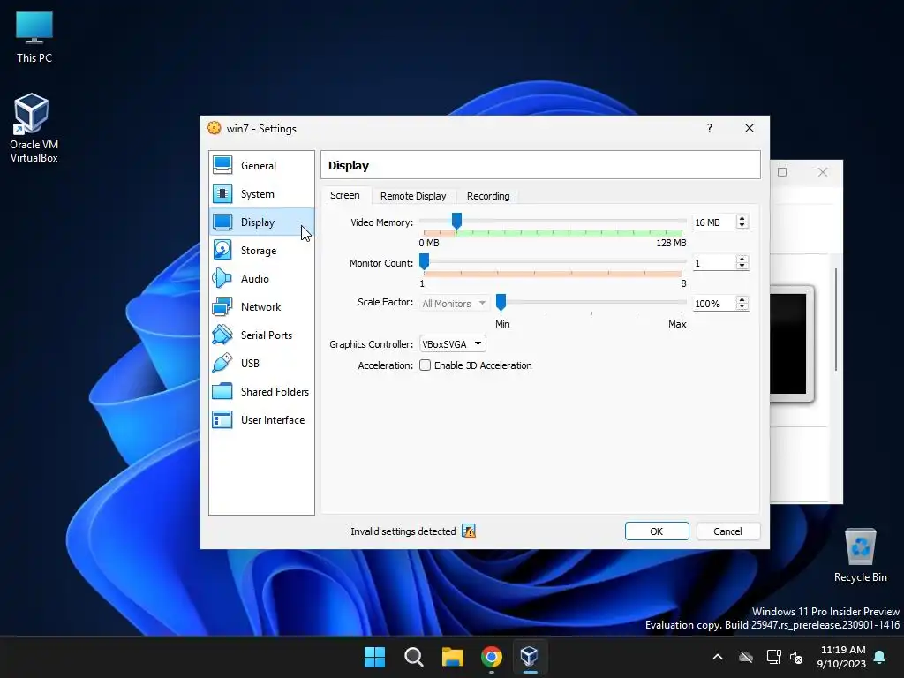Click the win7 Settings gear title icon
The height and width of the screenshot is (678, 904).
214,128
